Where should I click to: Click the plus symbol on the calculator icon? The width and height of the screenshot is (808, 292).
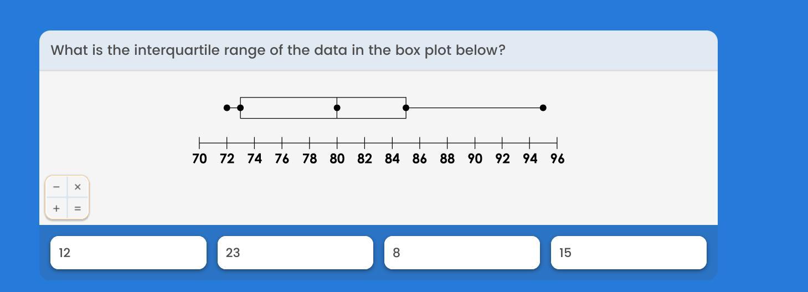point(56,209)
